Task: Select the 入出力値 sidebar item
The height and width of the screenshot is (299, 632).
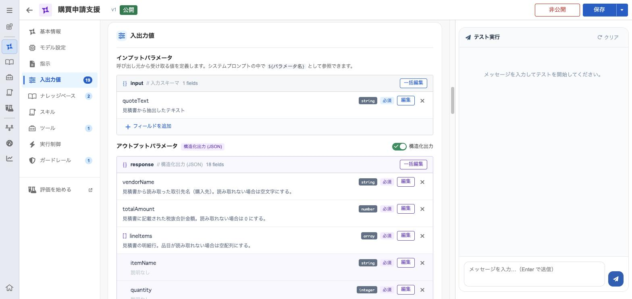Action: pos(60,80)
